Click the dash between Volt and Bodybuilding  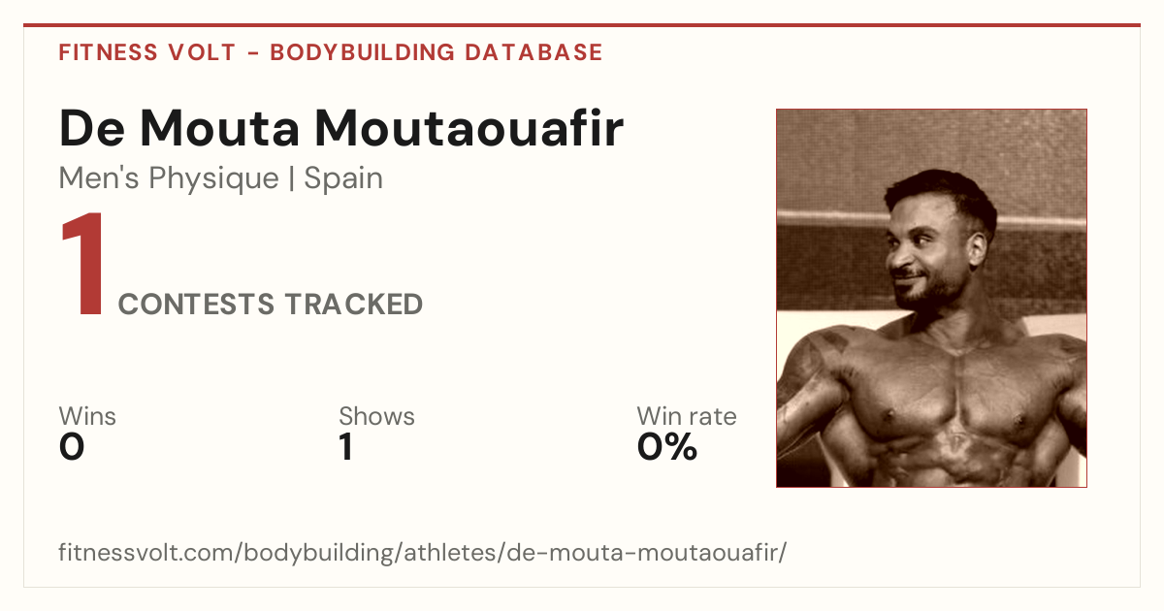[x=252, y=53]
